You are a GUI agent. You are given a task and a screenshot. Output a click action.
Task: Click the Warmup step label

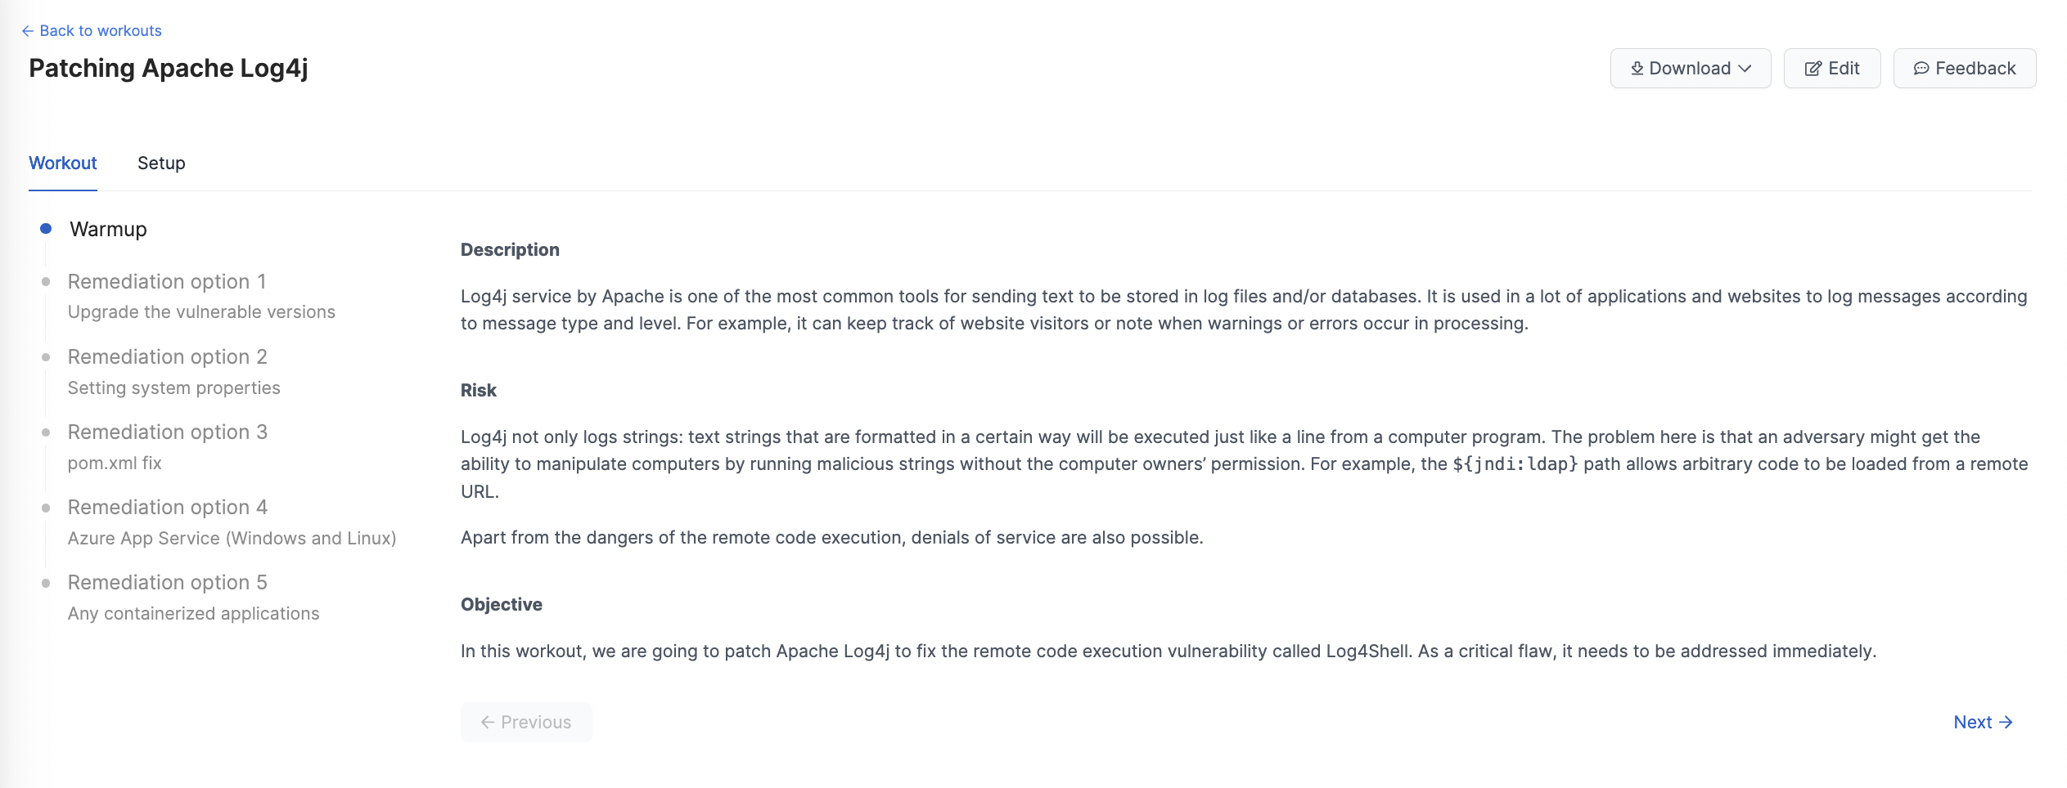(x=108, y=230)
